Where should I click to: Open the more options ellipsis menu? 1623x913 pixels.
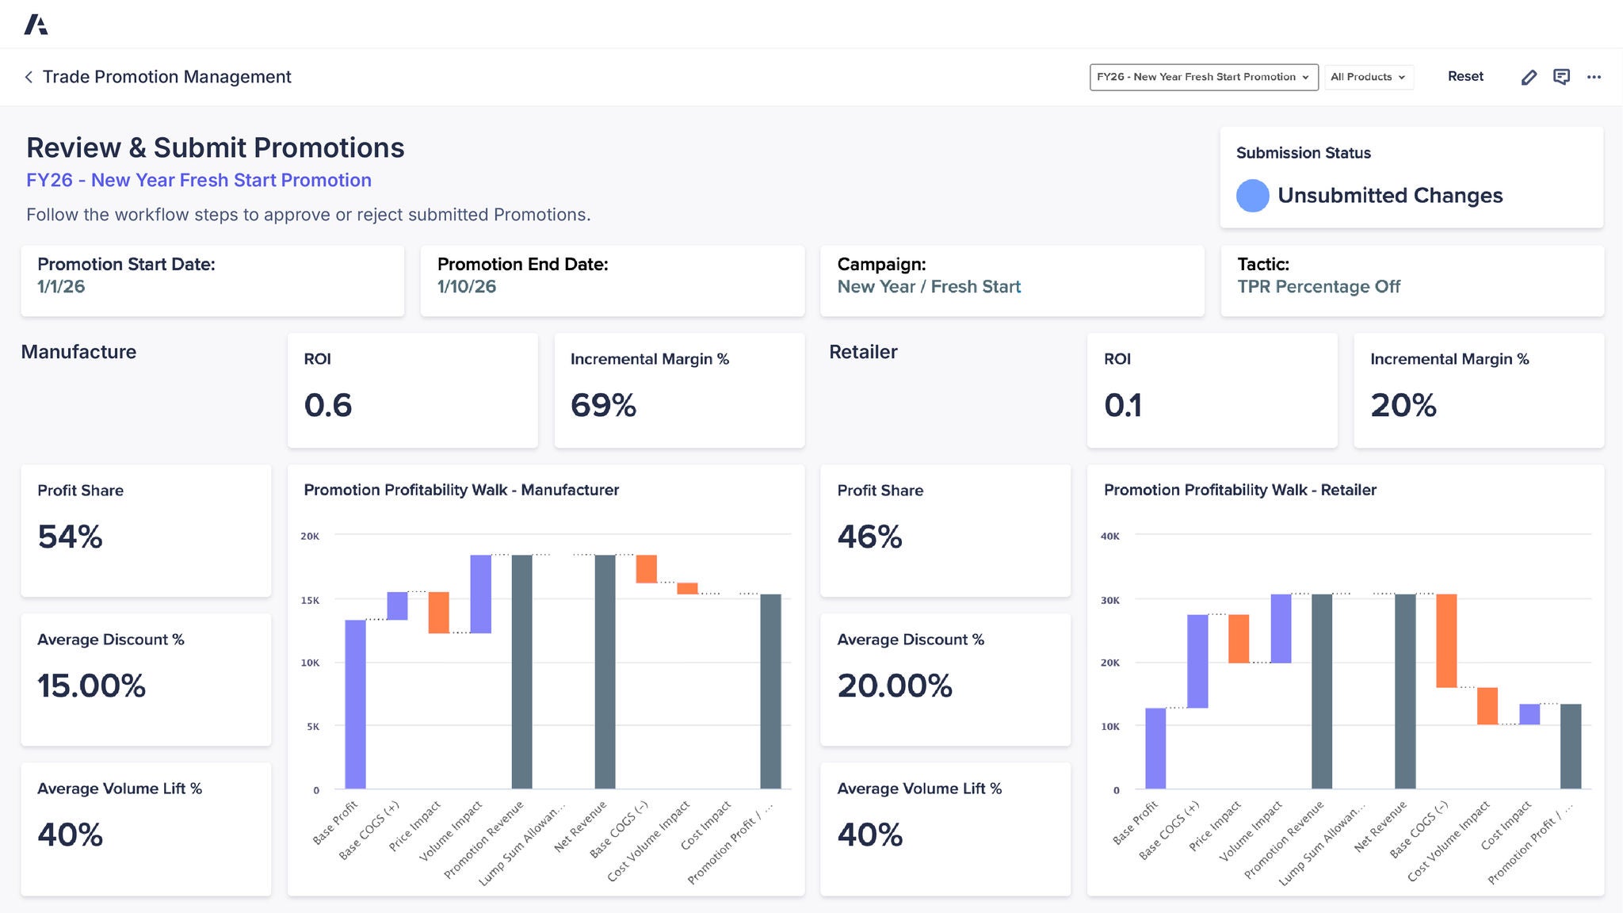(1594, 77)
